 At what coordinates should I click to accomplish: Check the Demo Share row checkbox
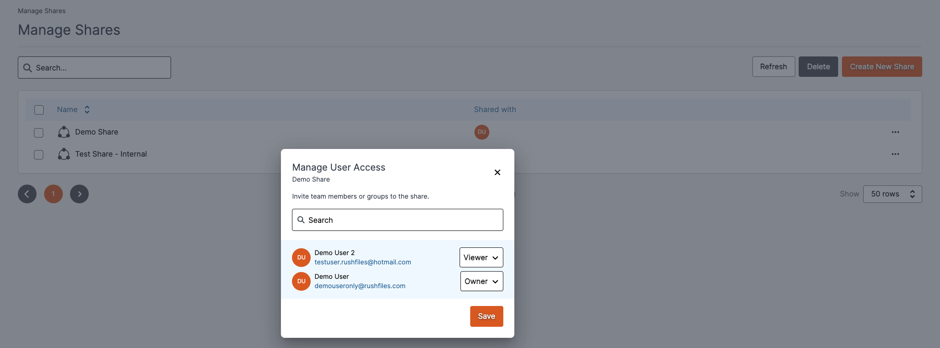click(x=39, y=133)
